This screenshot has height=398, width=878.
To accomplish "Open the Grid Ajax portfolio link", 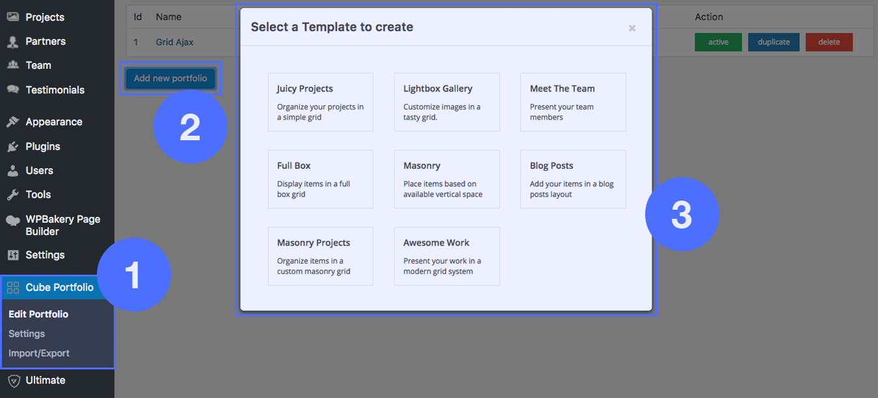I will click(175, 42).
